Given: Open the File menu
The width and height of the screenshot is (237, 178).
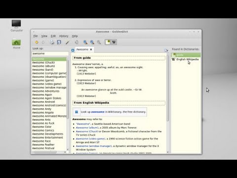Looking at the screenshot, I should pos(36,36).
